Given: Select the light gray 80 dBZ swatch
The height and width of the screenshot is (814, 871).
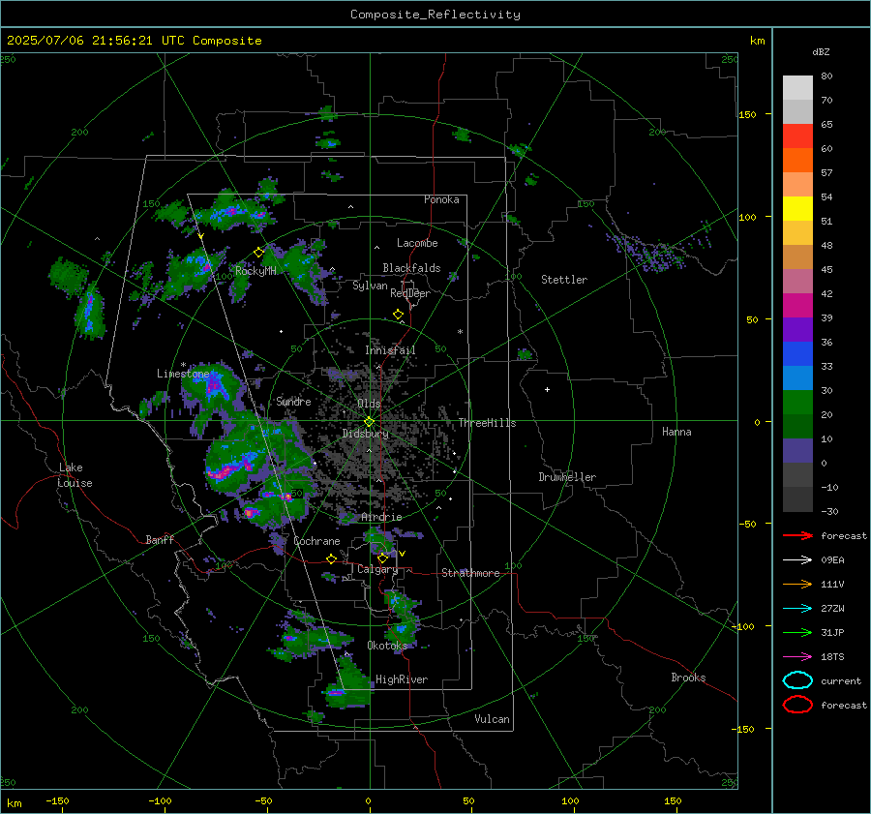Looking at the screenshot, I should click(797, 87).
